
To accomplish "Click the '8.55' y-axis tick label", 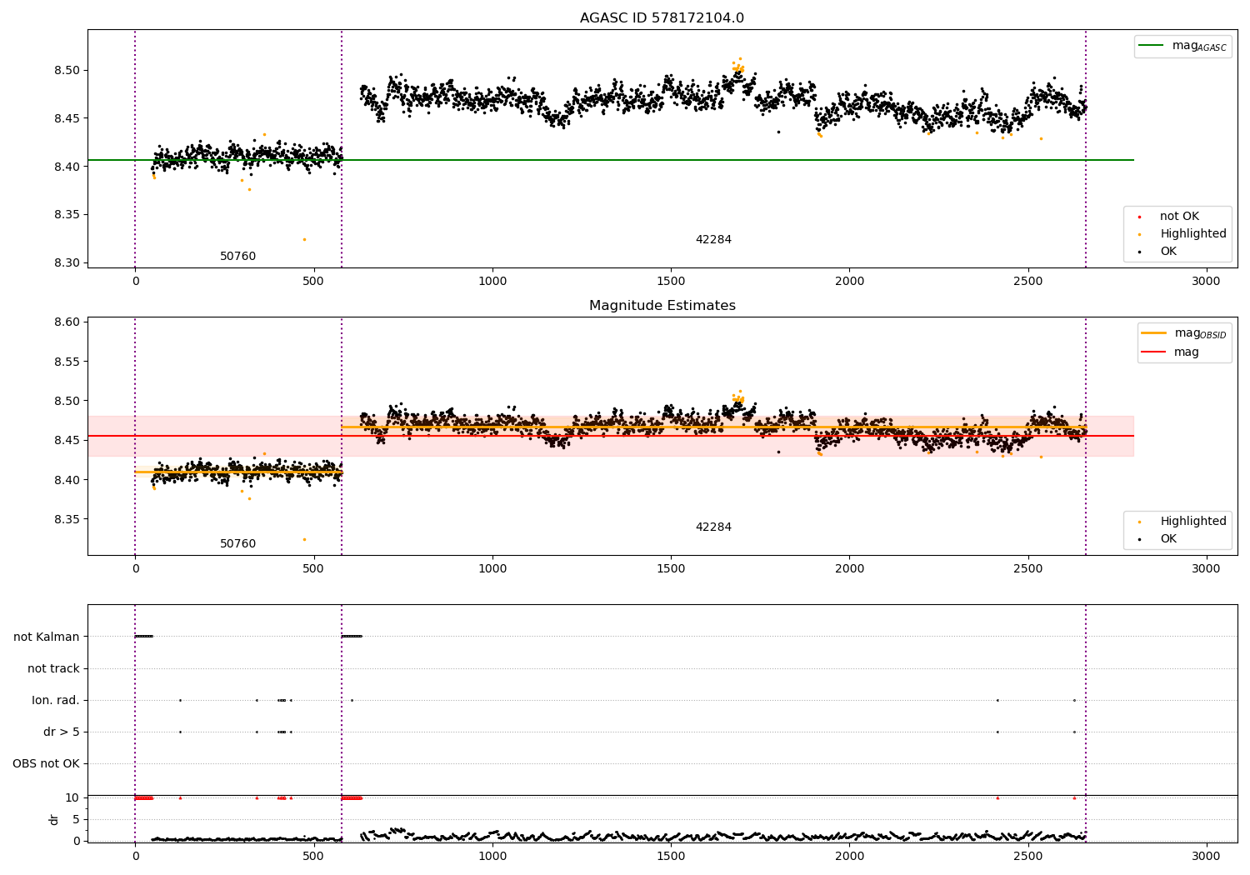I will click(x=66, y=362).
